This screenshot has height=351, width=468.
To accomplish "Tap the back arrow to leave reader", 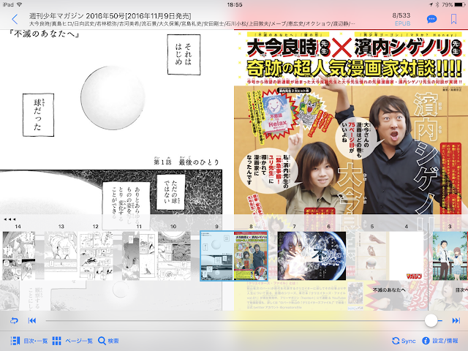I will (15, 20).
